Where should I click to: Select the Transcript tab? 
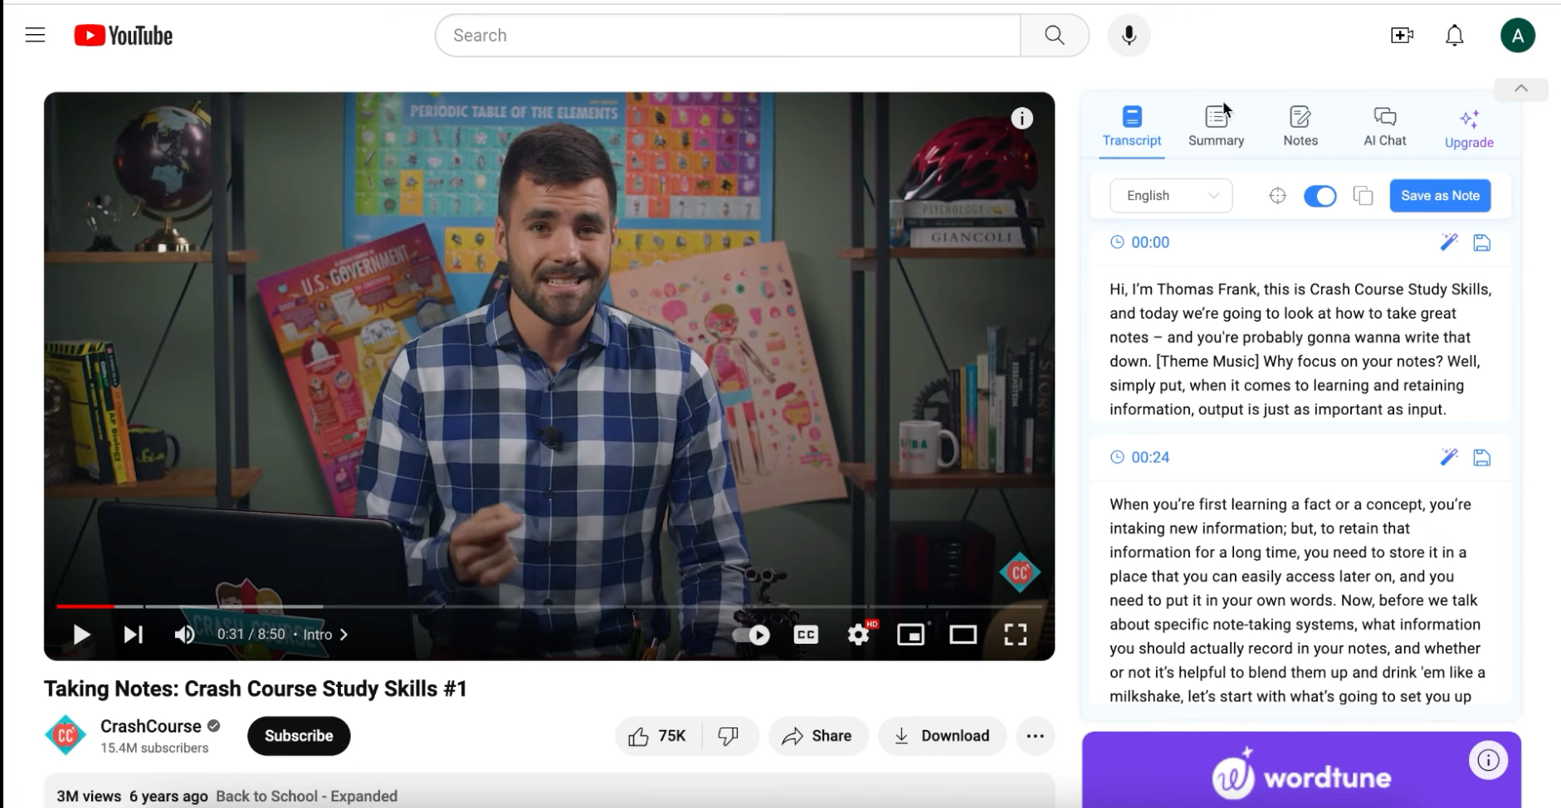tap(1132, 127)
